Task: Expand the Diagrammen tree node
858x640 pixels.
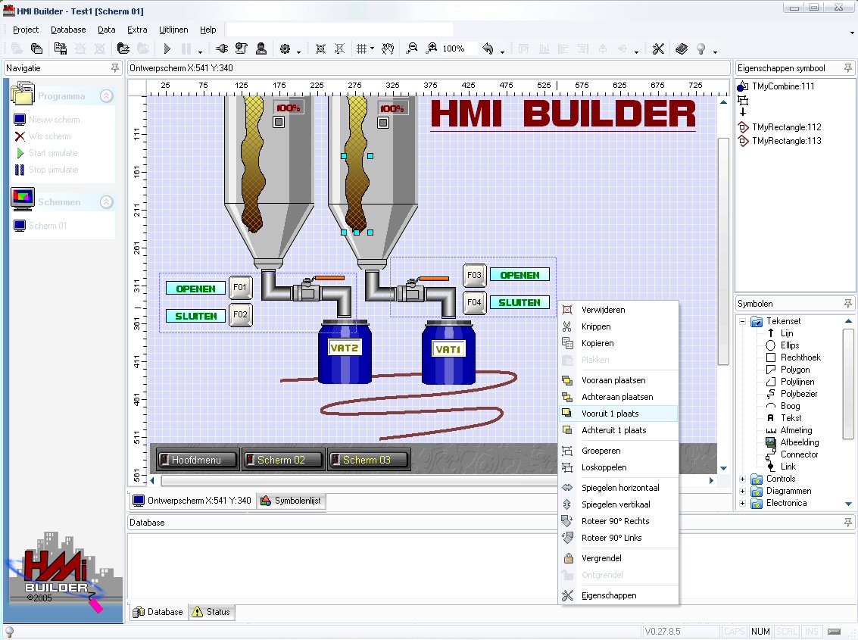Action: tap(743, 491)
